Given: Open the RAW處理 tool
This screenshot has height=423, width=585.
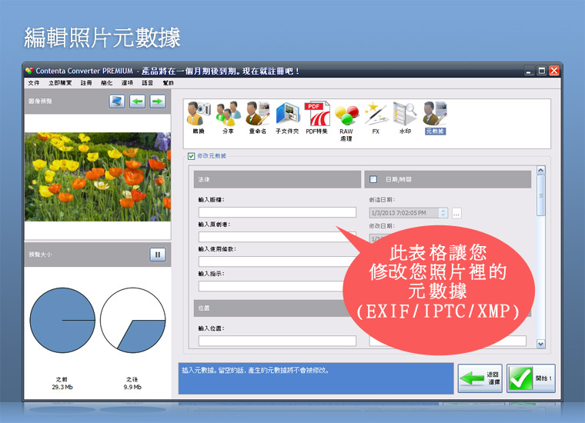Looking at the screenshot, I should click(x=346, y=121).
